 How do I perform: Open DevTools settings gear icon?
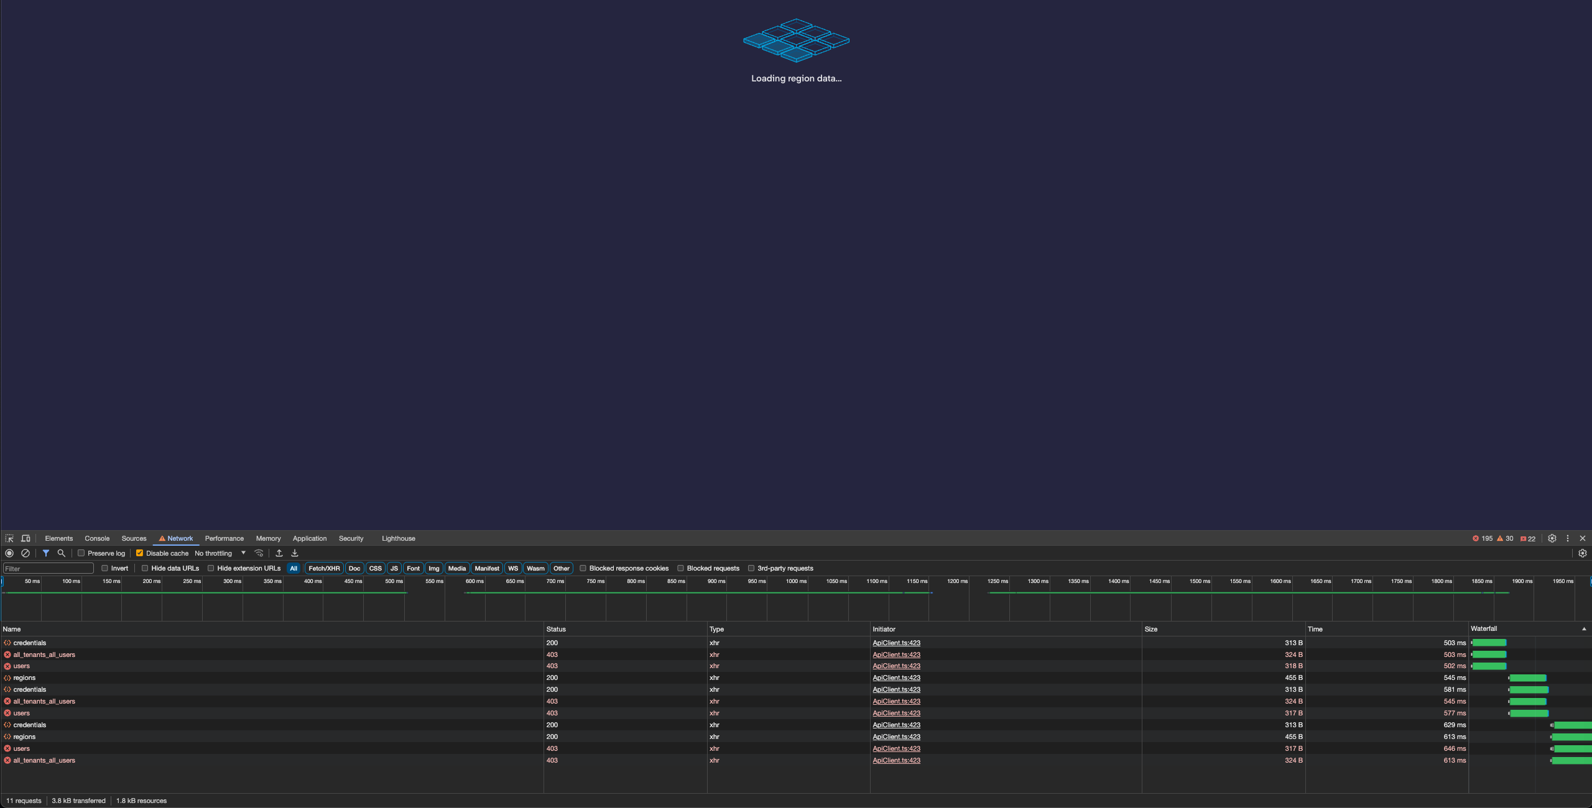click(1552, 538)
